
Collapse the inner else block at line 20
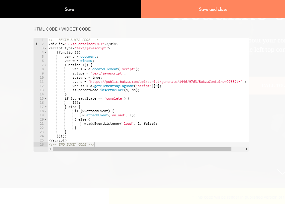(46, 119)
